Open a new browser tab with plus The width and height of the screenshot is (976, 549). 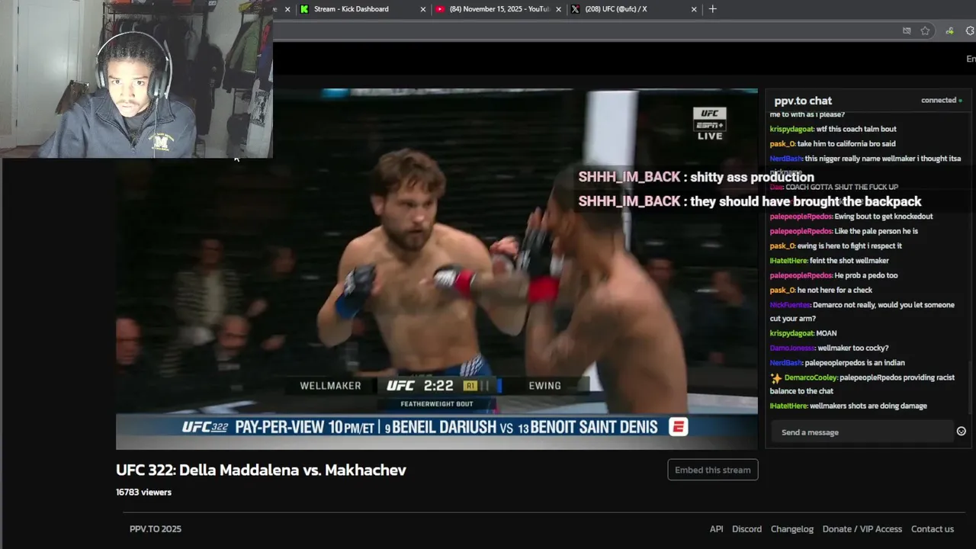[713, 9]
